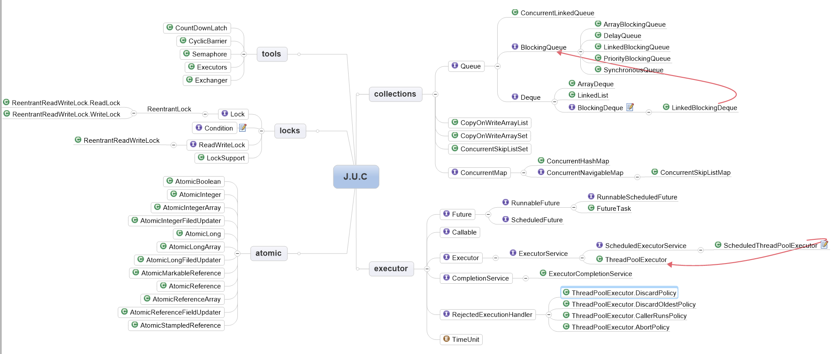Collapse the ConcurrentNavigableMap node children
Screen dimensions: 834x354
(x=637, y=177)
